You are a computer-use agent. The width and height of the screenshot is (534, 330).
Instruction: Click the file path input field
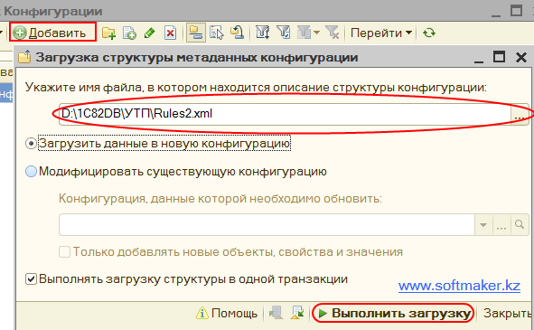pyautogui.click(x=285, y=114)
